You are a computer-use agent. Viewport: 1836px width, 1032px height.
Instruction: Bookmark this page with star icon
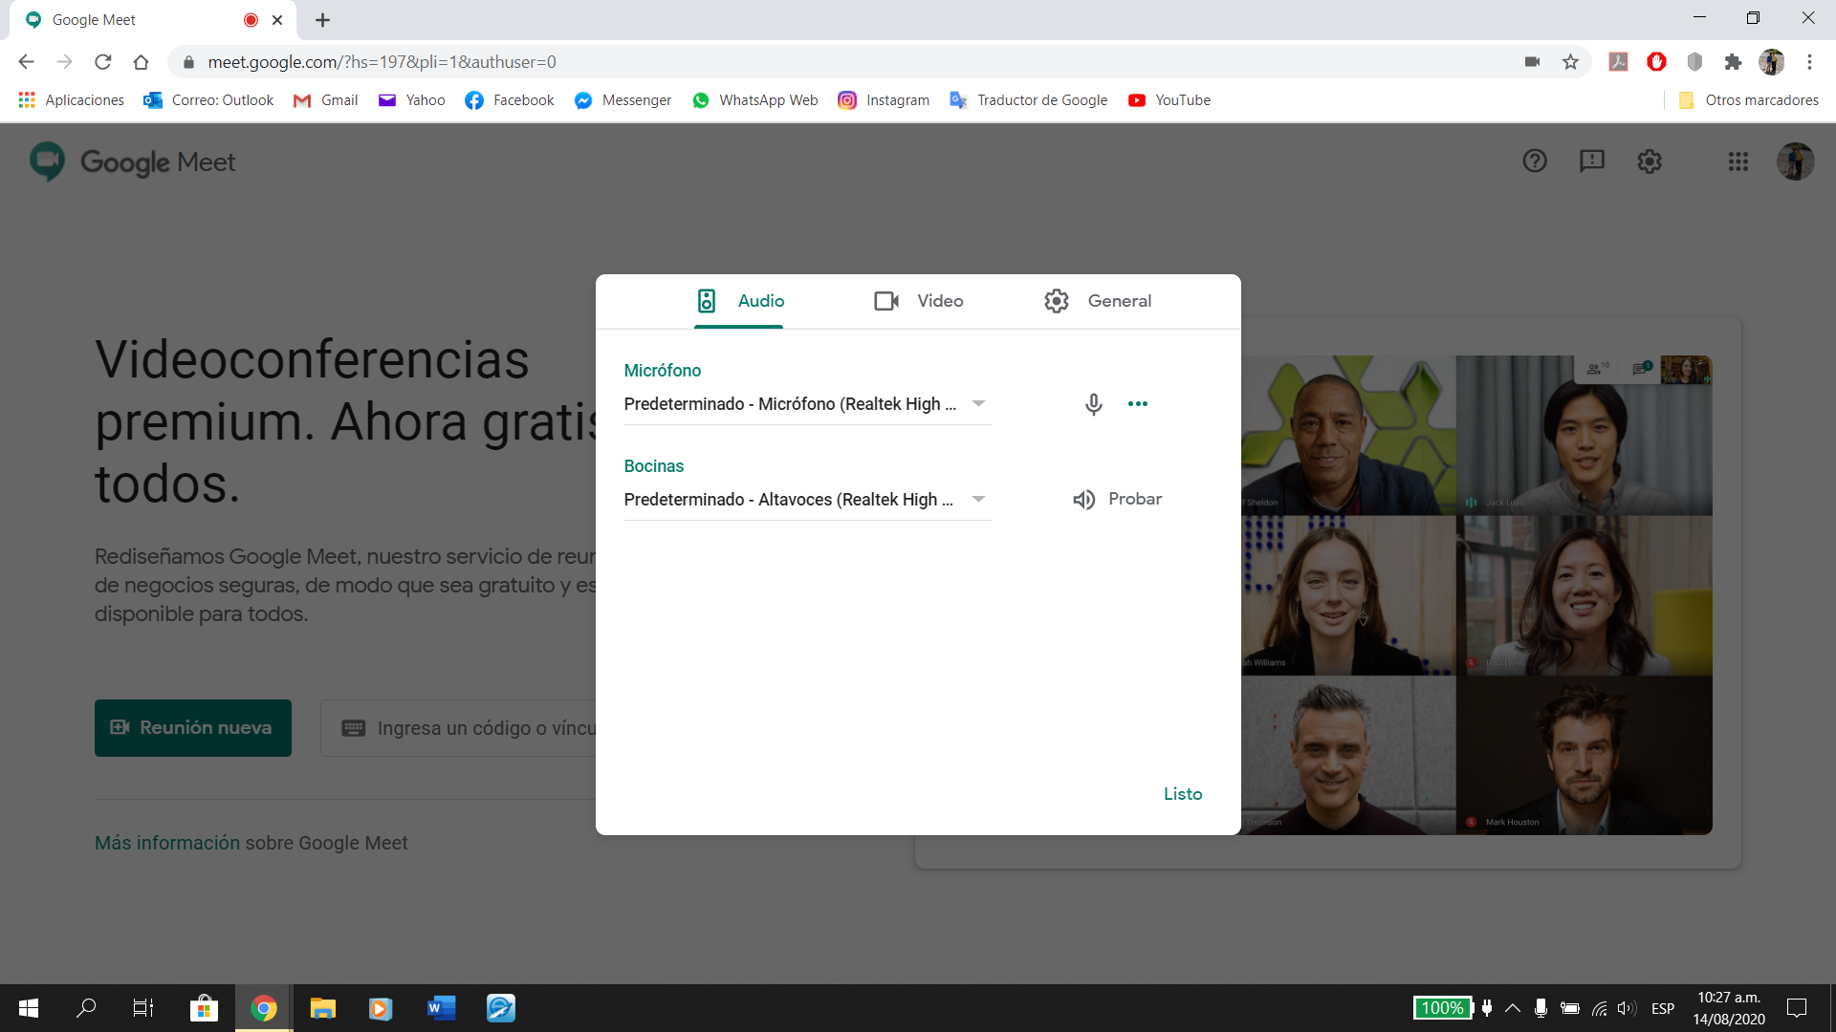(x=1570, y=62)
